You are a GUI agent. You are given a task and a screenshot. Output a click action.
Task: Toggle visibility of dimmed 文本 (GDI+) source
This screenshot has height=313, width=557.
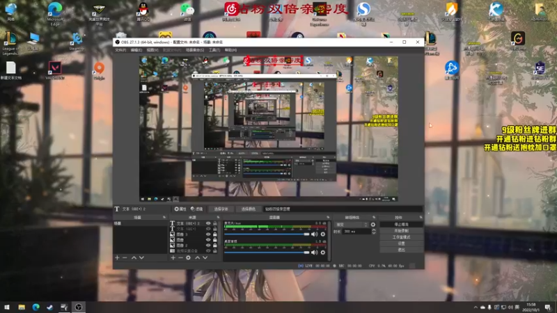tap(208, 229)
